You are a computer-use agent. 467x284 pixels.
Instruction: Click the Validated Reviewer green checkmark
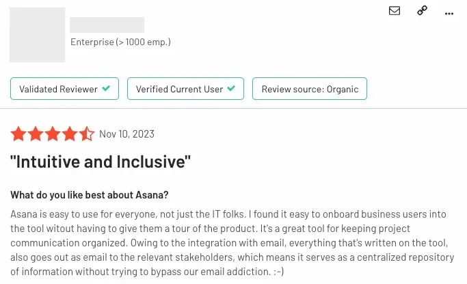click(x=106, y=88)
